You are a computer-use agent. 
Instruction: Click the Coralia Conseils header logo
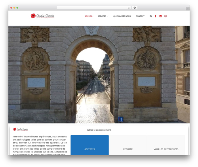[x=42, y=16]
